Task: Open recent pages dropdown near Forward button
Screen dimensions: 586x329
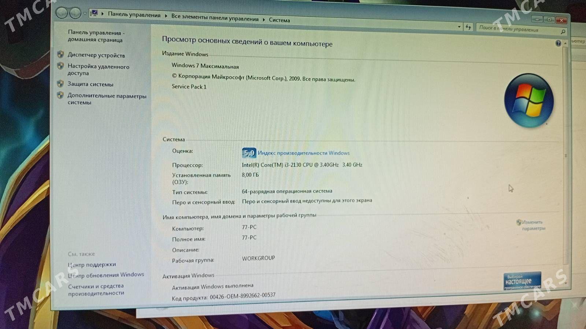Action: pyautogui.click(x=85, y=14)
